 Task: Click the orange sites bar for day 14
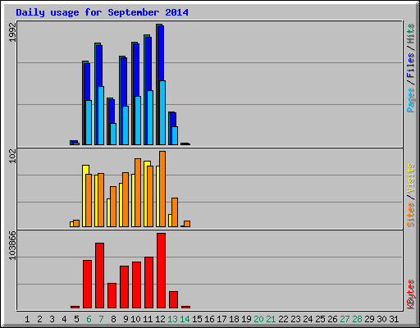[187, 224]
